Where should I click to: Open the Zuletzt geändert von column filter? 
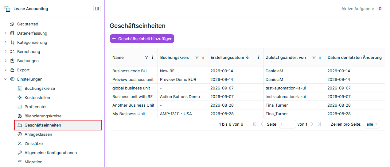coord(314,57)
